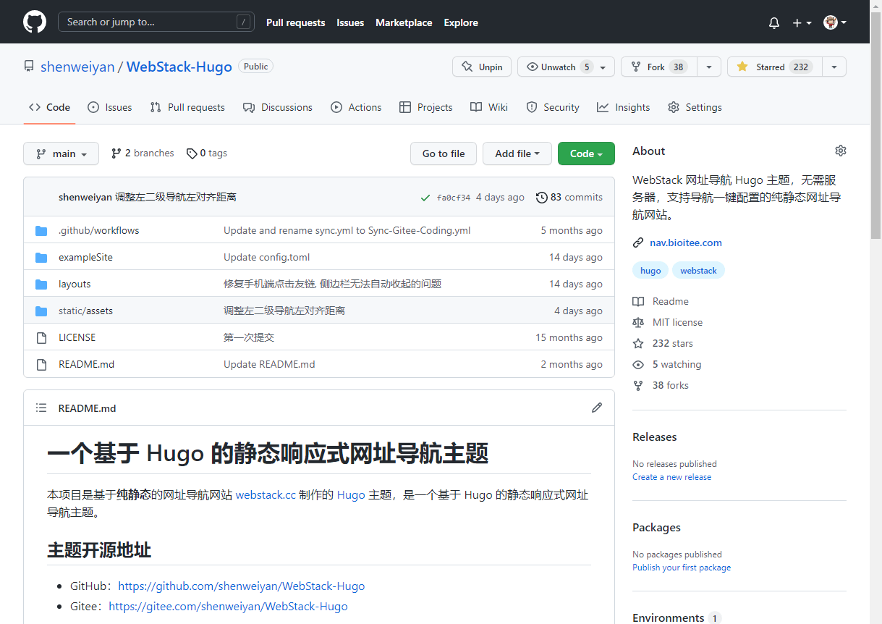Switch to the repository Pull requests tab
Screen dimensions: 882x624
point(187,107)
